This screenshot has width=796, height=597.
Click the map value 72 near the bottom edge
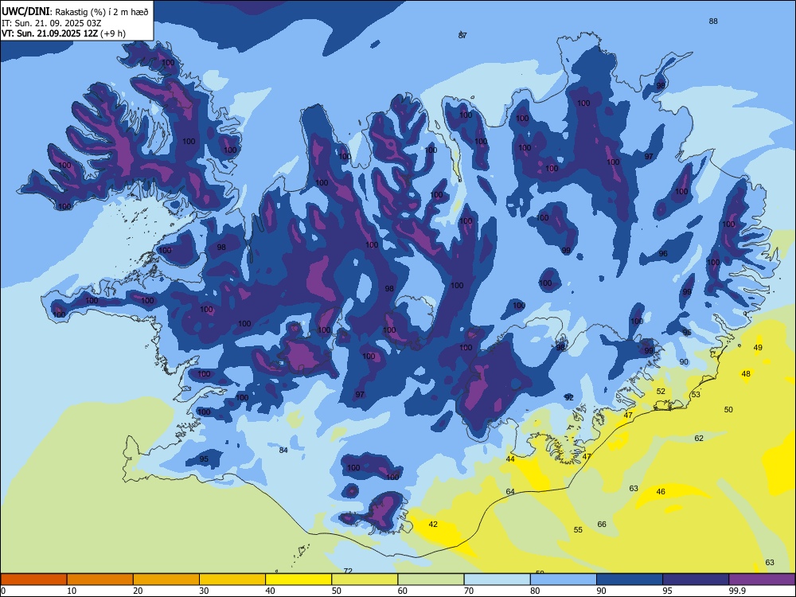point(348,571)
